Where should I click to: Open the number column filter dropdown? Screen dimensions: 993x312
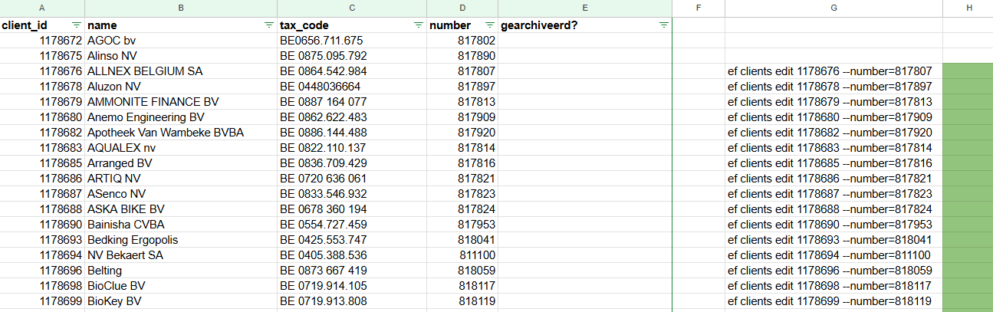click(489, 25)
